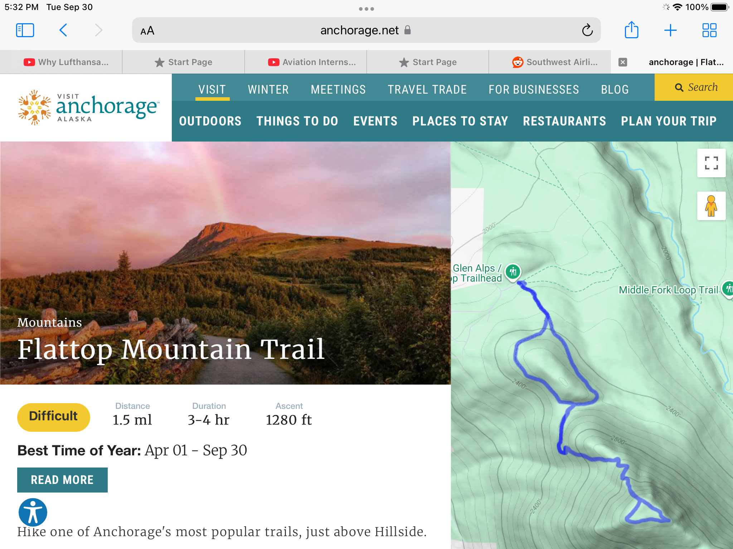Open the AA reader view menu
Screen dimensions: 733x549
pos(147,31)
